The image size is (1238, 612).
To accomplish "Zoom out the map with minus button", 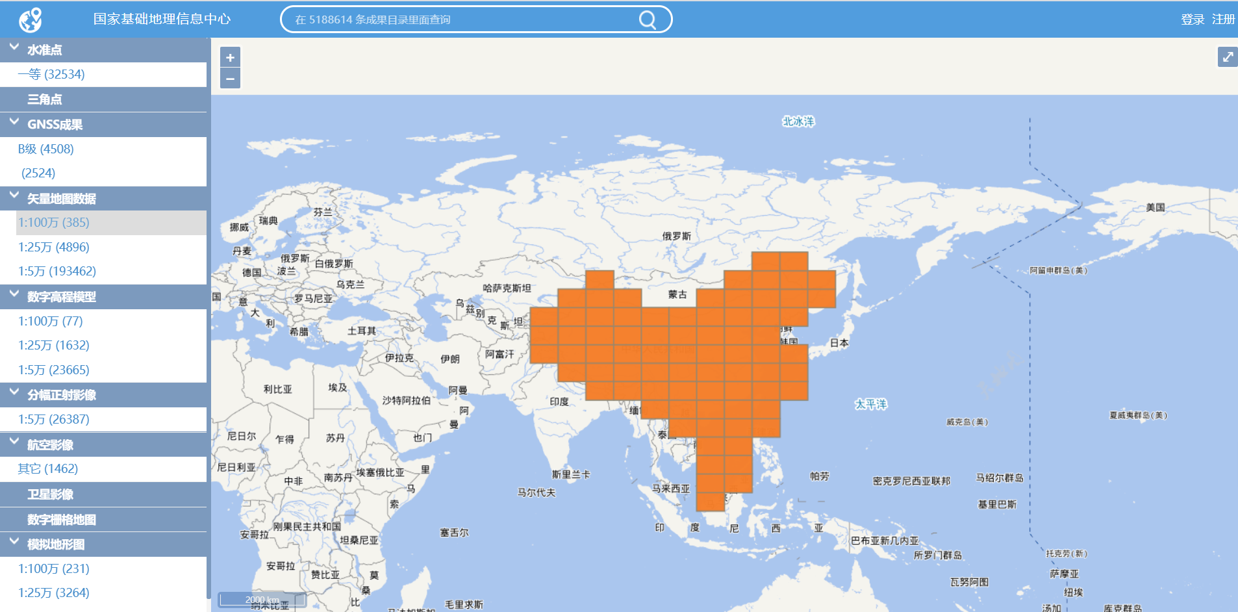I will [x=230, y=79].
